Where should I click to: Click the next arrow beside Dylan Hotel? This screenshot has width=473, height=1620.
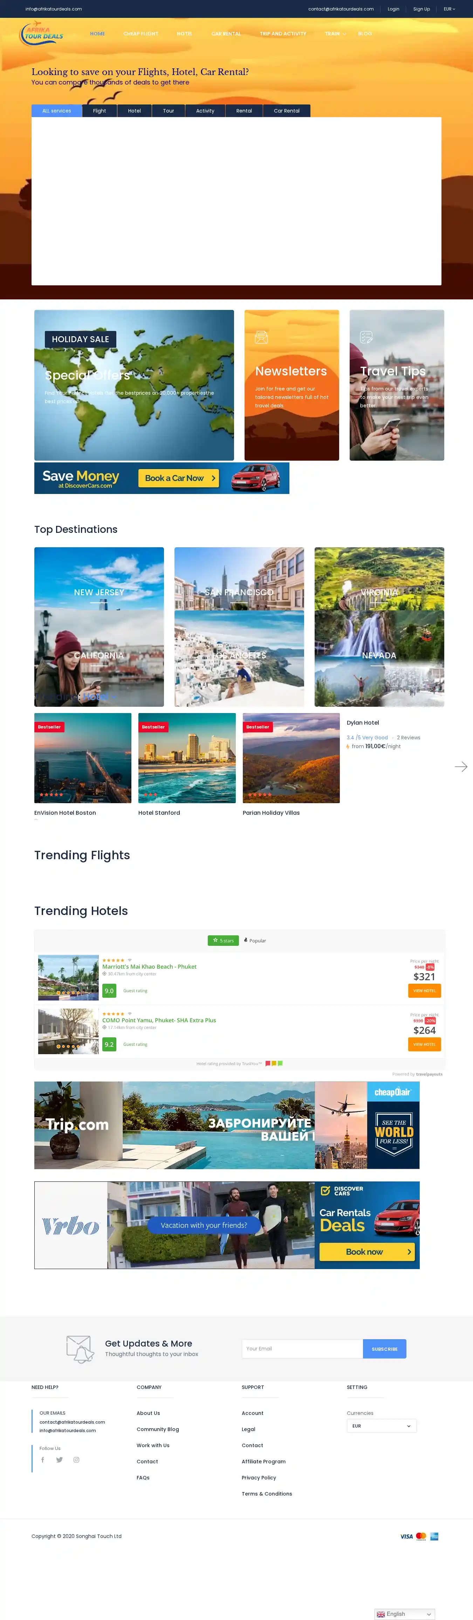pos(460,766)
